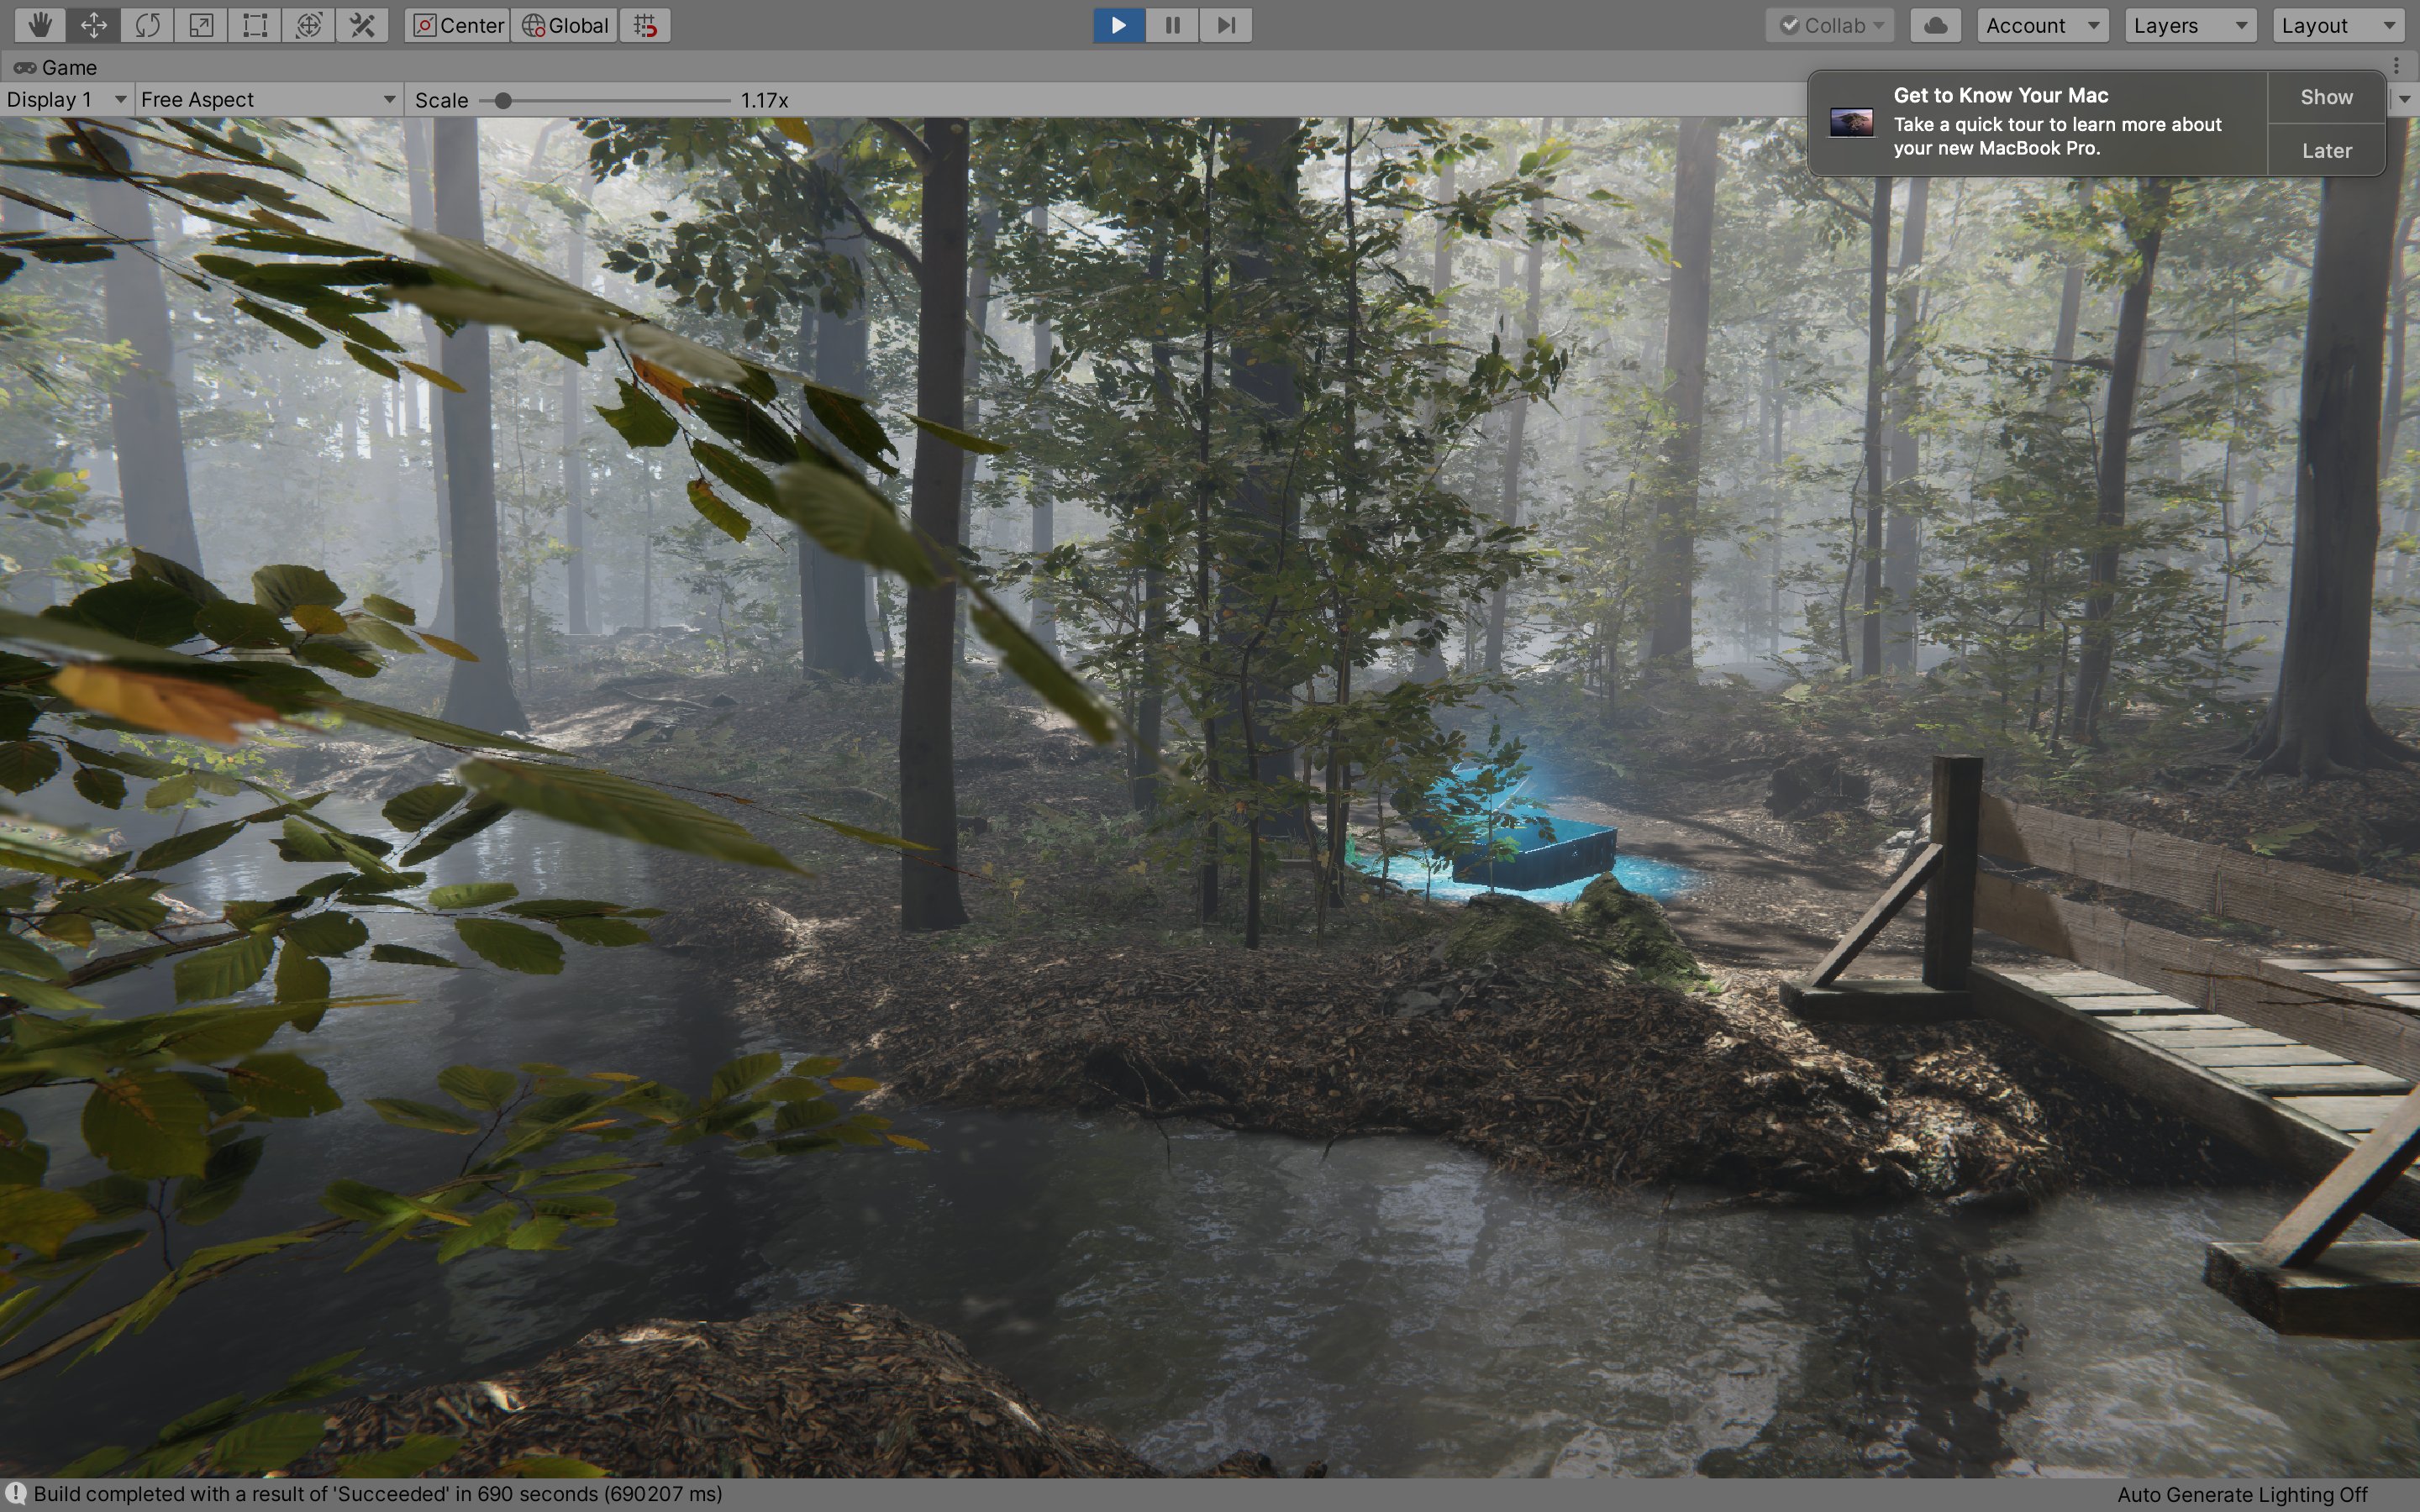Open the Layers dropdown

pos(2191,25)
